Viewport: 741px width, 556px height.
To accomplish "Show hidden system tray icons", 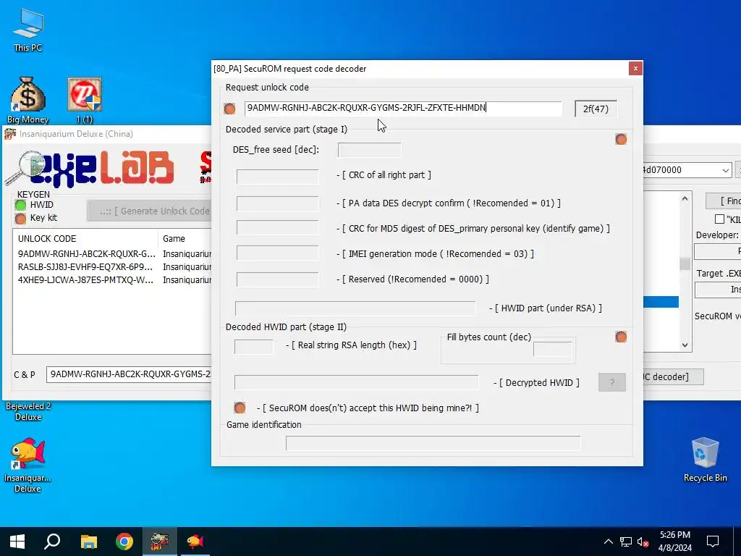I will pyautogui.click(x=608, y=542).
